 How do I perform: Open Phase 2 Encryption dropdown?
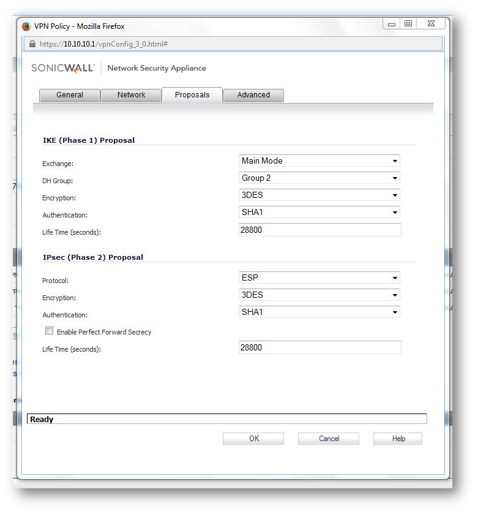coord(319,295)
